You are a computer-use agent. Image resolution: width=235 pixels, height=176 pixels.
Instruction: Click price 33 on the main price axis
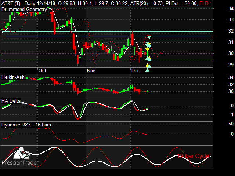[x=231, y=19]
